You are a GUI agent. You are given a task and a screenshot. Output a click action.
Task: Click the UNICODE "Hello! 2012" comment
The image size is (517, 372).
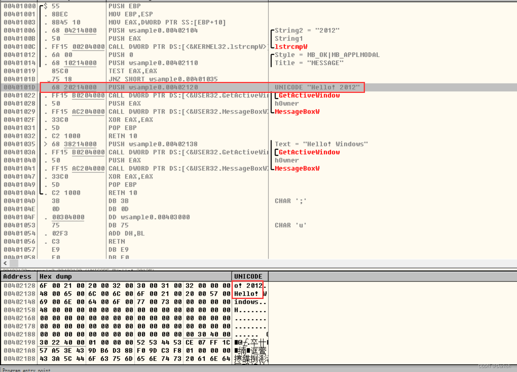tap(318, 87)
